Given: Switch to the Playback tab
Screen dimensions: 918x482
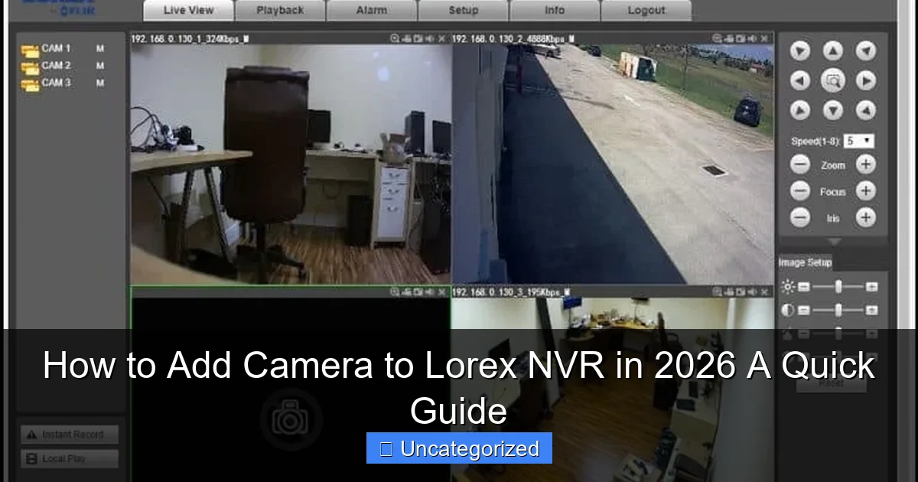Looking at the screenshot, I should [x=280, y=10].
